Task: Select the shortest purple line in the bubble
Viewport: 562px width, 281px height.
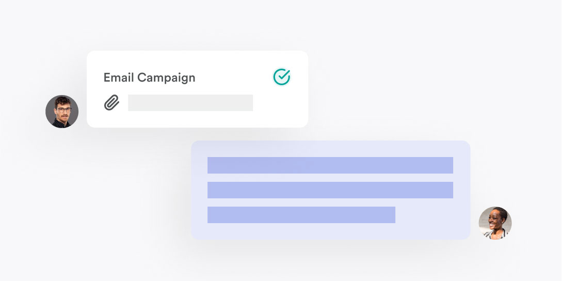Action: (x=301, y=214)
